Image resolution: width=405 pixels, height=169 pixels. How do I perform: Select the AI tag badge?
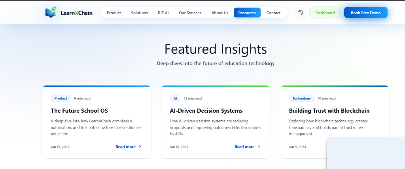(x=175, y=98)
